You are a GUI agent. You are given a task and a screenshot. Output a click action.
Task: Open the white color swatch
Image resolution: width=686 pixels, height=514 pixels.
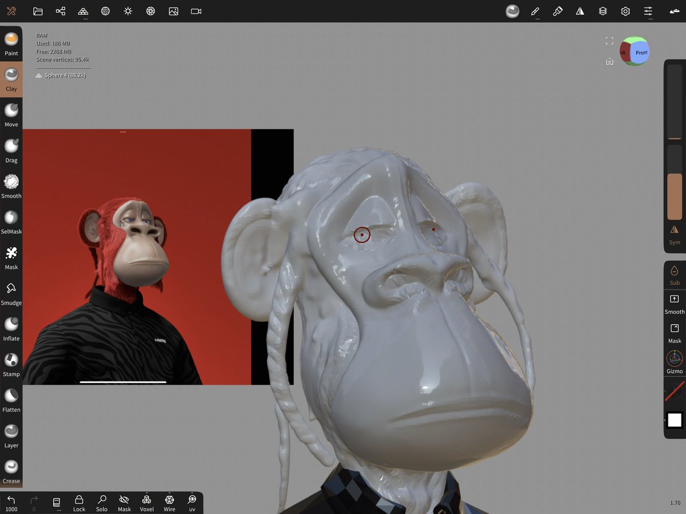point(675,420)
